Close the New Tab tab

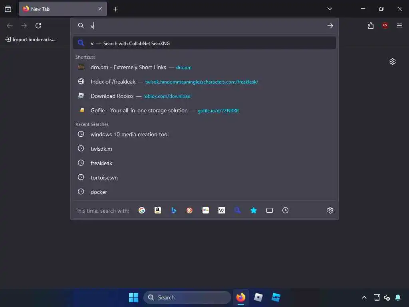[100, 9]
